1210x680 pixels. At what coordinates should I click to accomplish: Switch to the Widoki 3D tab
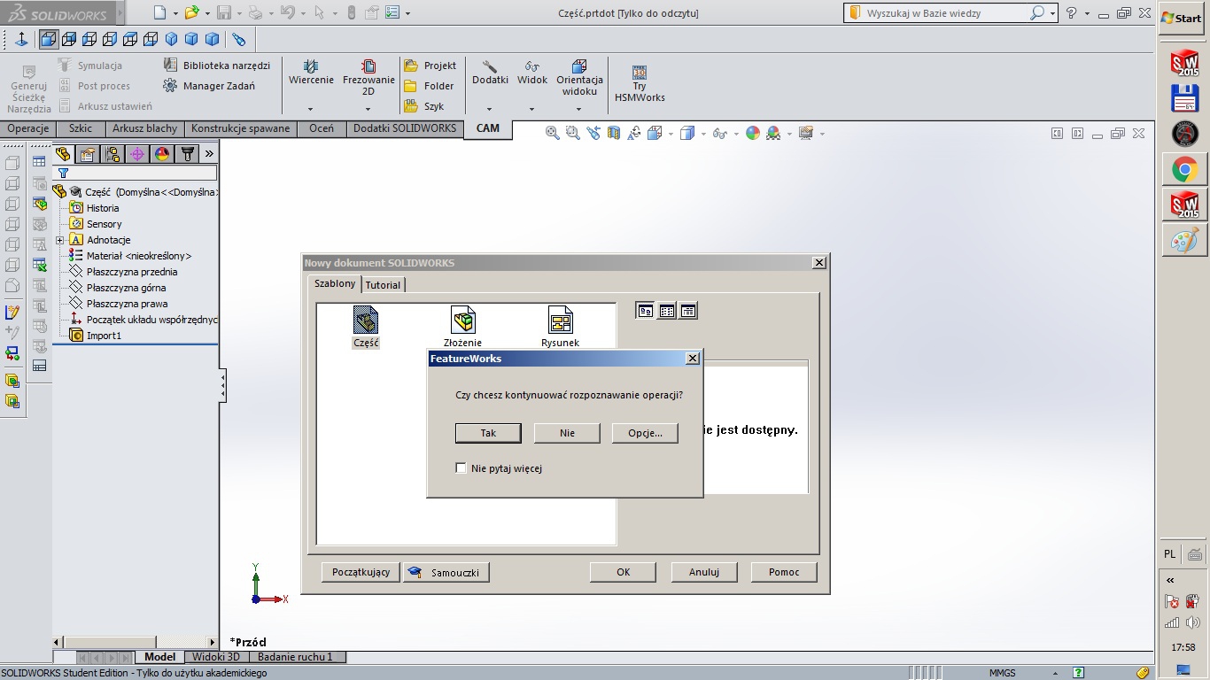click(216, 657)
